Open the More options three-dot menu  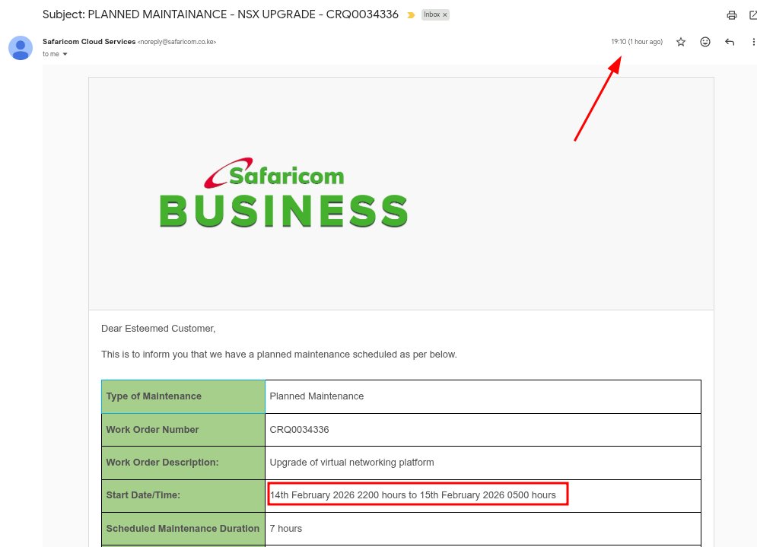click(x=753, y=42)
